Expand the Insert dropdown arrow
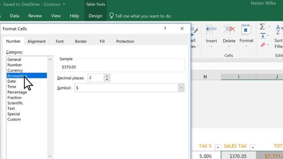 coord(211,46)
